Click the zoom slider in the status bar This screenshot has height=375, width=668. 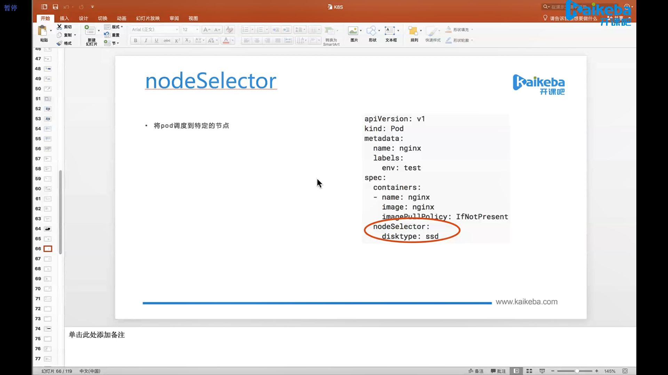click(x=576, y=371)
